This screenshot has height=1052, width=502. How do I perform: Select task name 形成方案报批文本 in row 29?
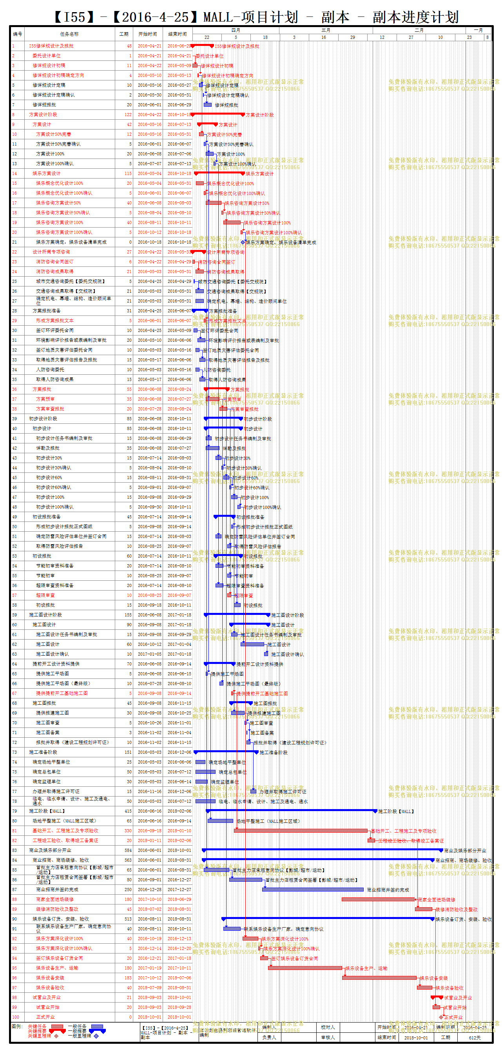point(54,321)
